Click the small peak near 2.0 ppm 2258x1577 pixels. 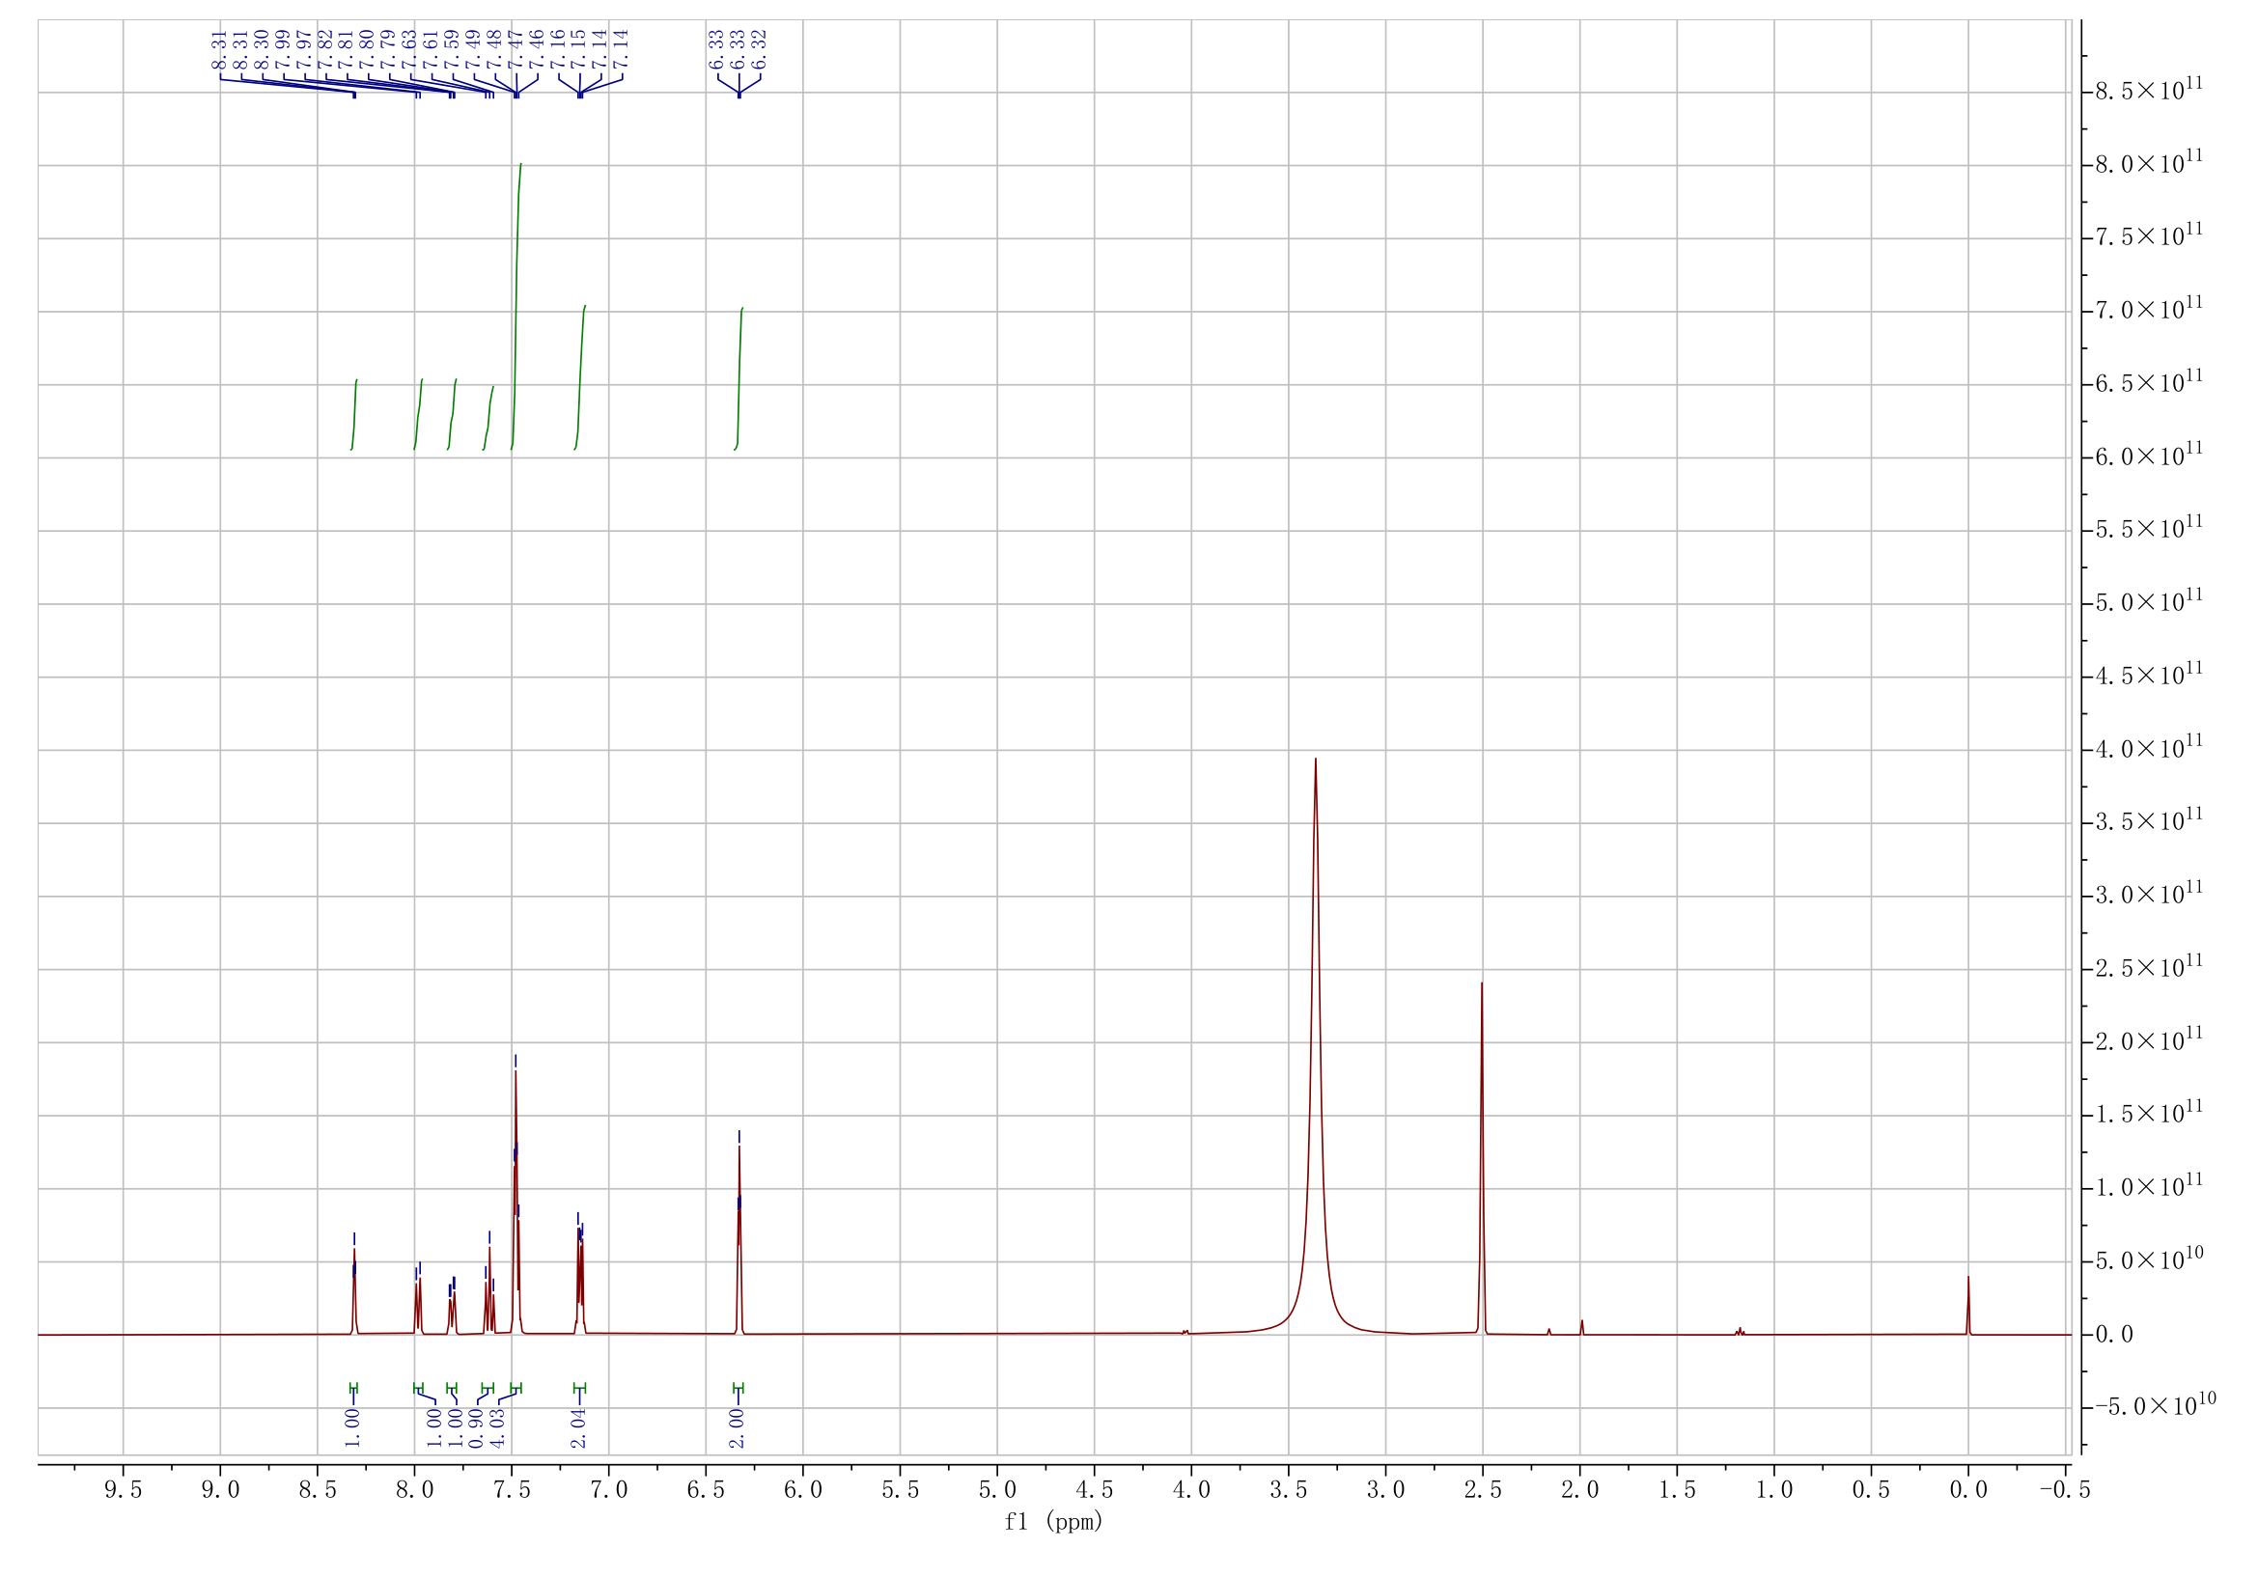click(1581, 1327)
